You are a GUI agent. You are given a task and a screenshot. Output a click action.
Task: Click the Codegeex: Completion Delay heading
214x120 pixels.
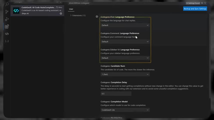click(114, 82)
